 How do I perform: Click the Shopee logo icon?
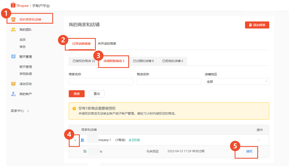click(x=13, y=5)
